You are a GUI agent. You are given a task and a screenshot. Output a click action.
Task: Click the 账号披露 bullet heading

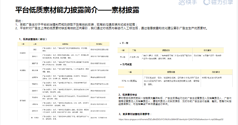127,65
